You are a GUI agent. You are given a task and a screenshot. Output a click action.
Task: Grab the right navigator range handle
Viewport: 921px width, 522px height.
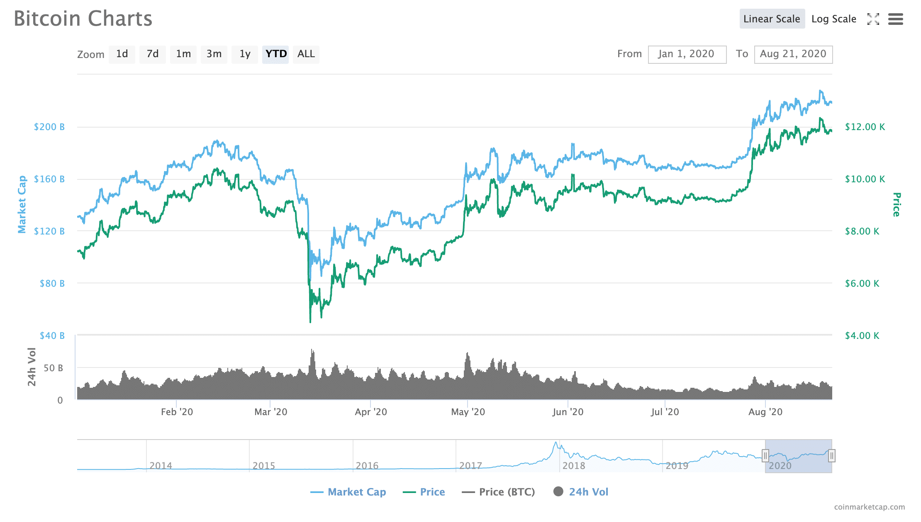click(831, 456)
